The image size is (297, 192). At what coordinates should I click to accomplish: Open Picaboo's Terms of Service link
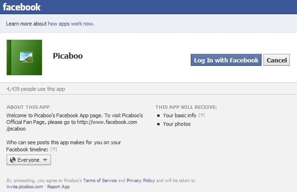tap(100, 181)
